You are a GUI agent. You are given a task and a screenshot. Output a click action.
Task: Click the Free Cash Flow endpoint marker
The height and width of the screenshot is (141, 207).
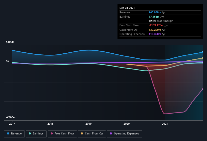coord(203,89)
